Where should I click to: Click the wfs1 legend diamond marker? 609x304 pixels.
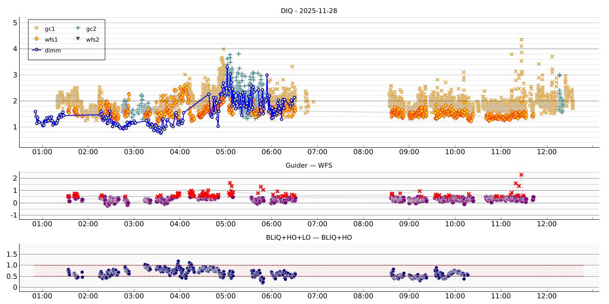click(37, 39)
